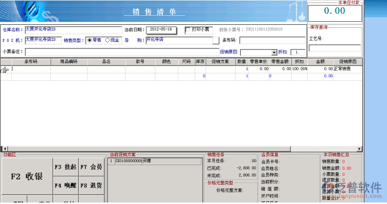
Task: Click the F4 唤醒 resume button
Action: pos(66,185)
